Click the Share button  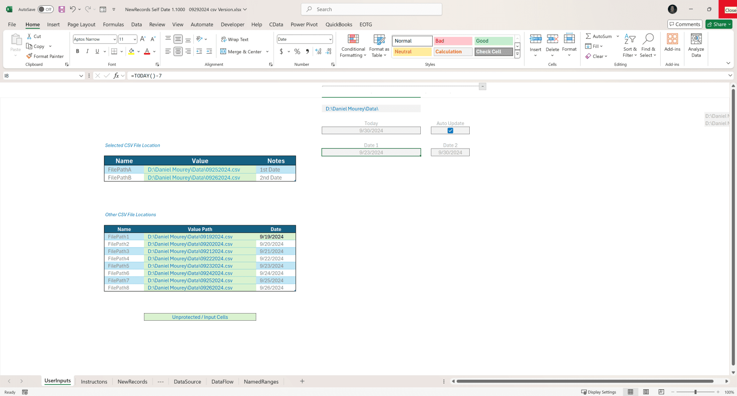pos(718,24)
